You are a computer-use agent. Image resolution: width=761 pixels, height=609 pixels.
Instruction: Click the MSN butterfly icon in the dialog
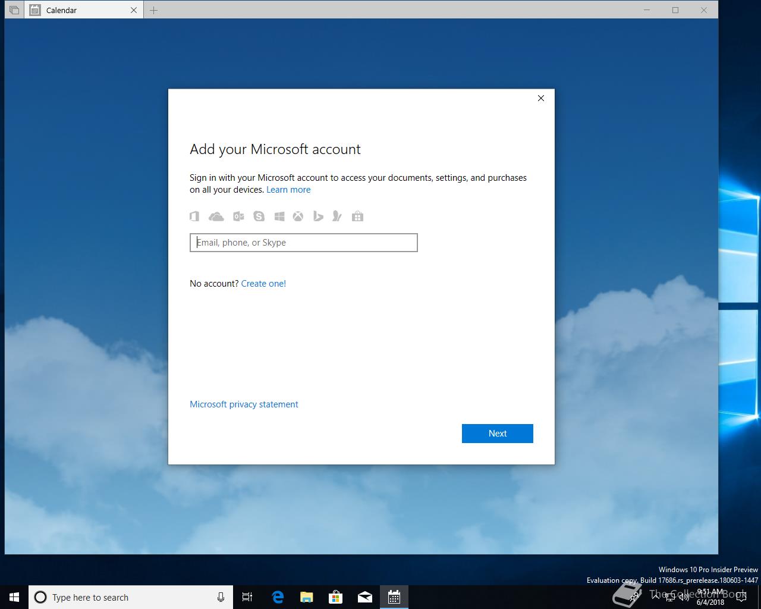coord(337,216)
